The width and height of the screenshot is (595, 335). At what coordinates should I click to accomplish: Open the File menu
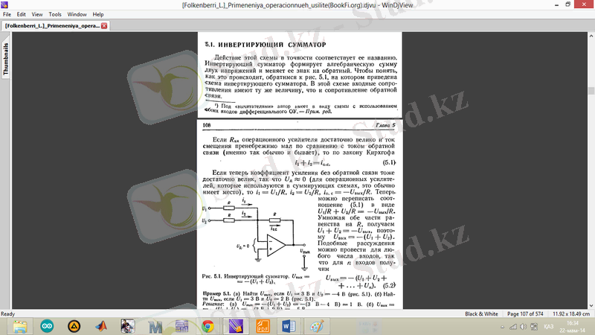(x=7, y=14)
